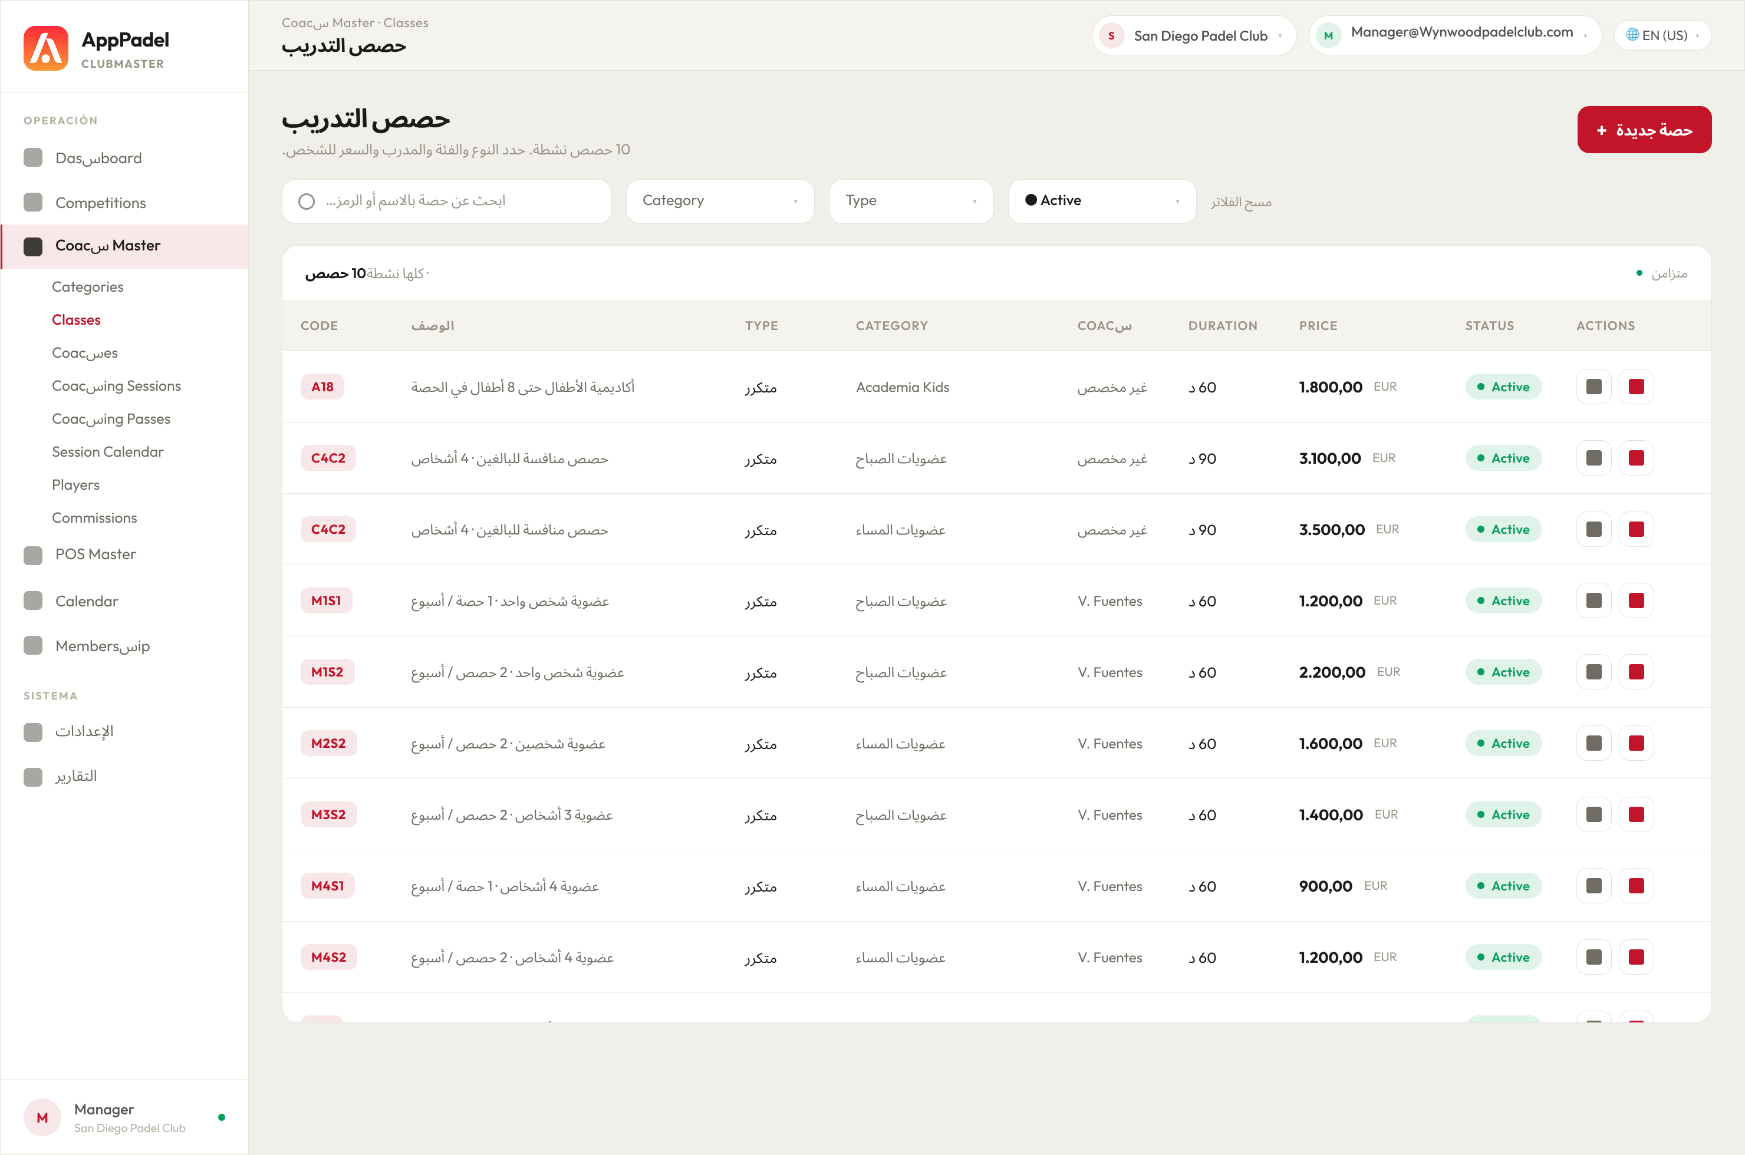
Task: Edit the 3.500,00 EUR C4C2 class
Action: [1594, 530]
